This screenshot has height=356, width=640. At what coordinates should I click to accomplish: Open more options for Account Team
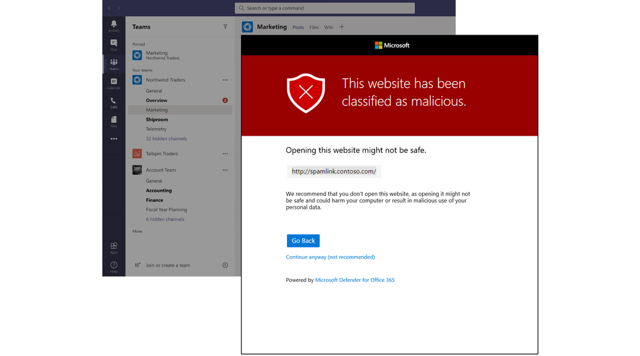tap(225, 170)
